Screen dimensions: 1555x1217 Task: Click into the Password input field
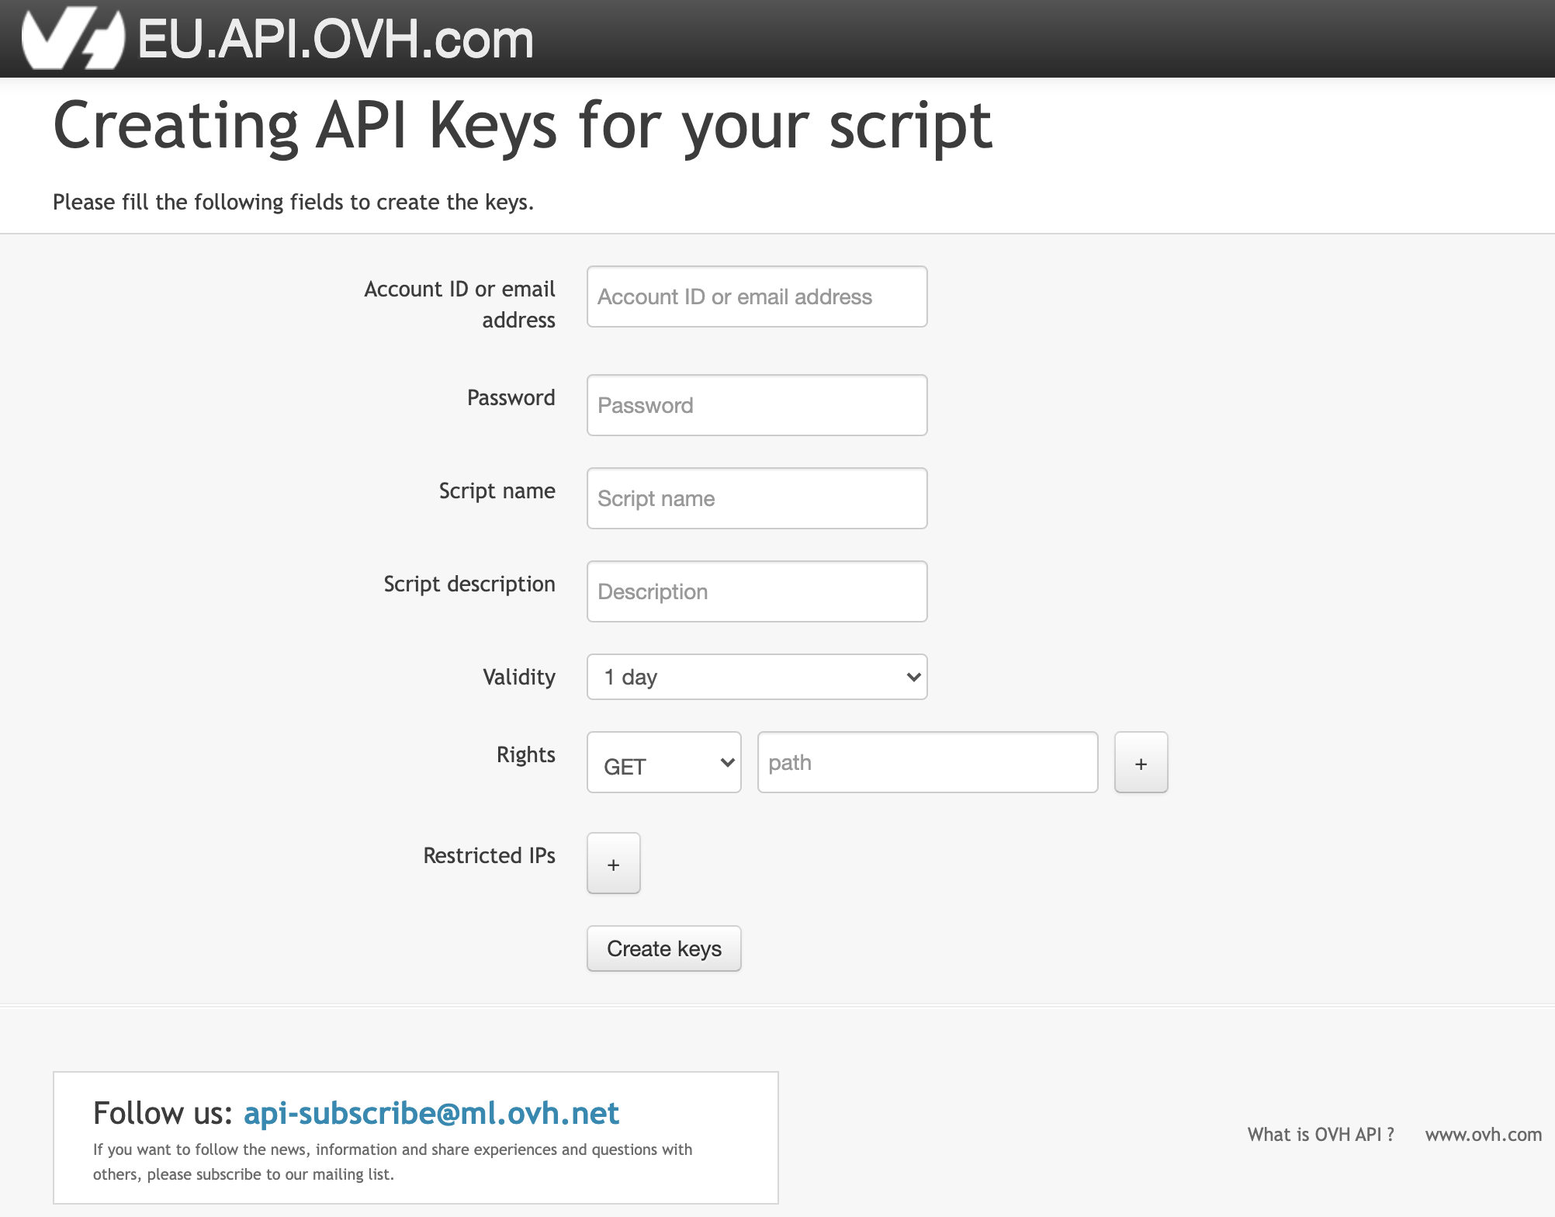click(x=757, y=406)
